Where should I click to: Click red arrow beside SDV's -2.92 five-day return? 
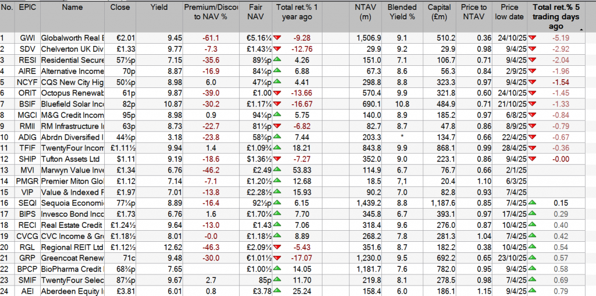(532, 49)
